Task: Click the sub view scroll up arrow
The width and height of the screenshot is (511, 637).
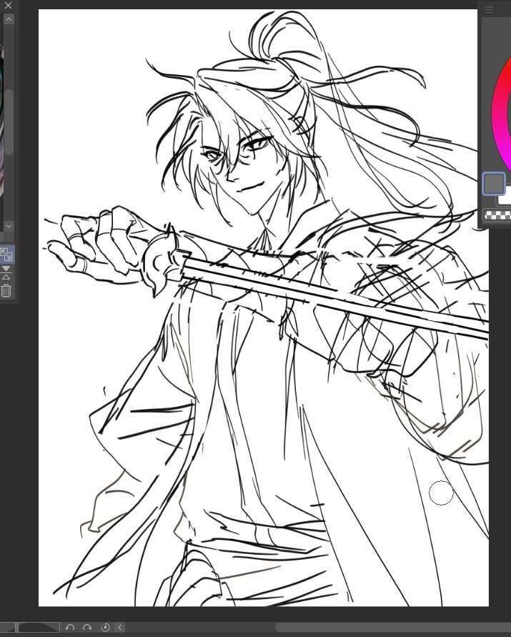Action: (x=9, y=19)
